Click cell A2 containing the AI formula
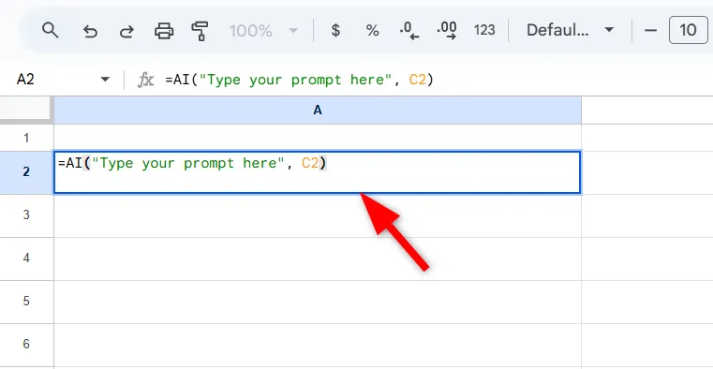Image resolution: width=713 pixels, height=369 pixels. click(318, 172)
